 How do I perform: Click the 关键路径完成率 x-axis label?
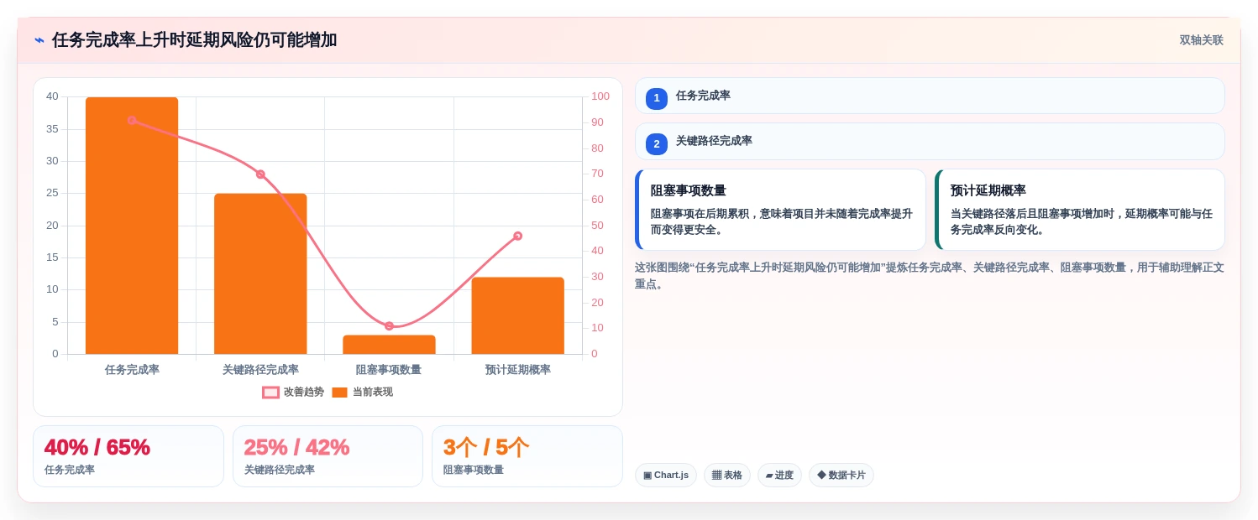(x=260, y=370)
